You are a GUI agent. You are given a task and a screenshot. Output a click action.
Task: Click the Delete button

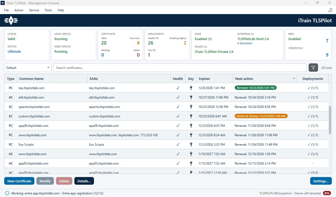click(x=64, y=181)
